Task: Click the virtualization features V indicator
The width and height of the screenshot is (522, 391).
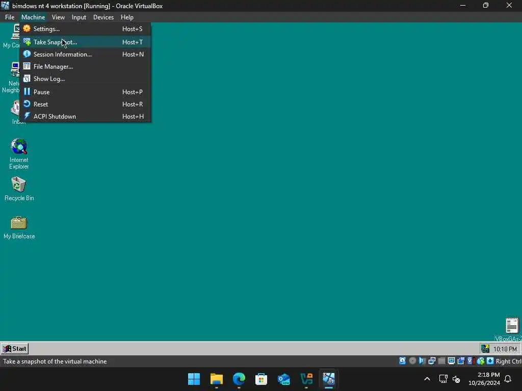Action: 471,361
